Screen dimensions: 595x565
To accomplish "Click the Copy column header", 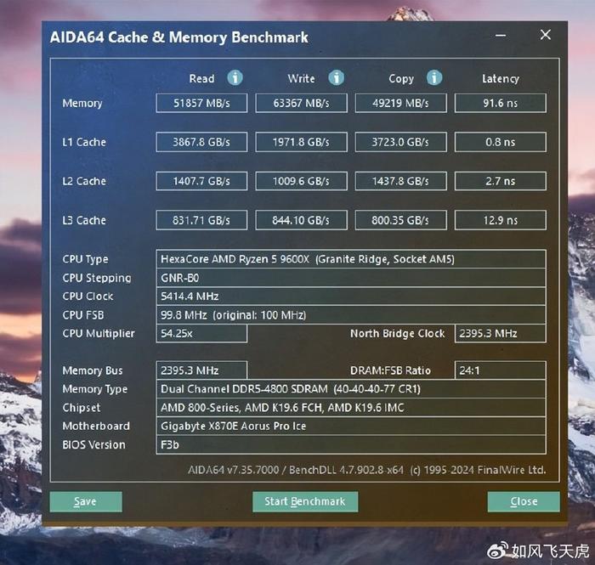I will (x=401, y=79).
